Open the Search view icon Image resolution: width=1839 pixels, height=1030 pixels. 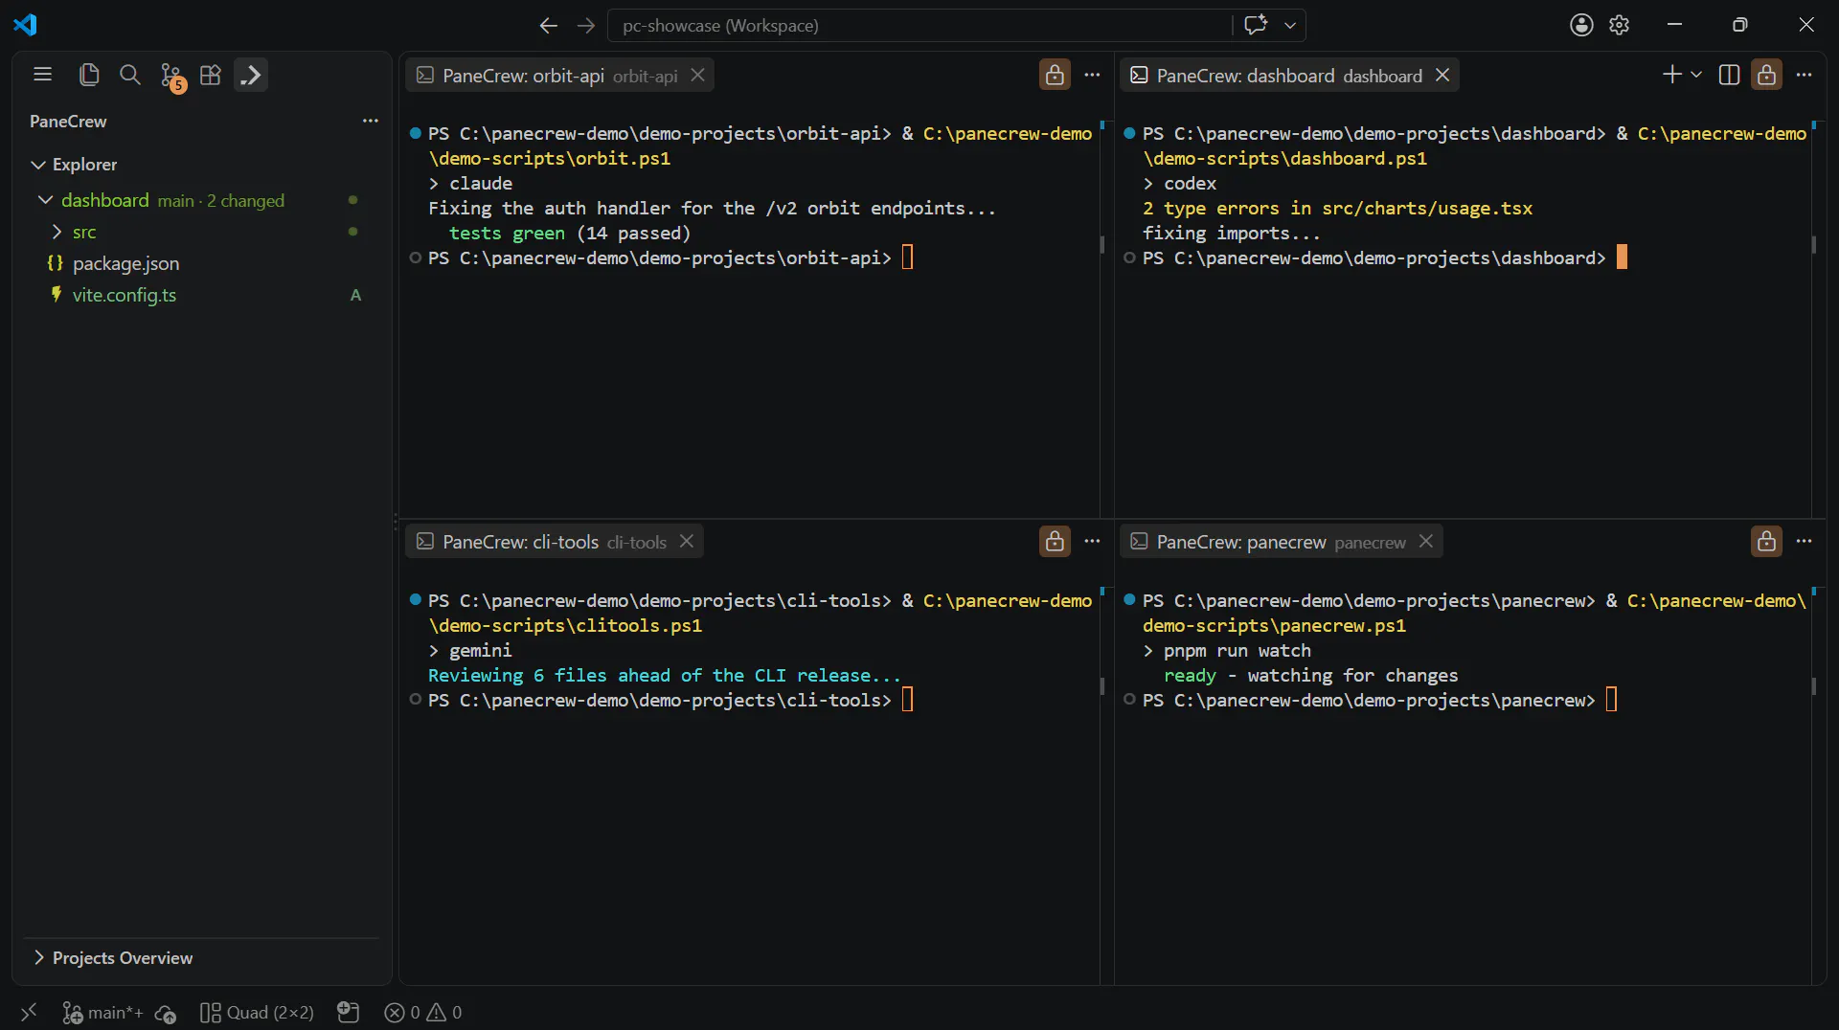(129, 75)
